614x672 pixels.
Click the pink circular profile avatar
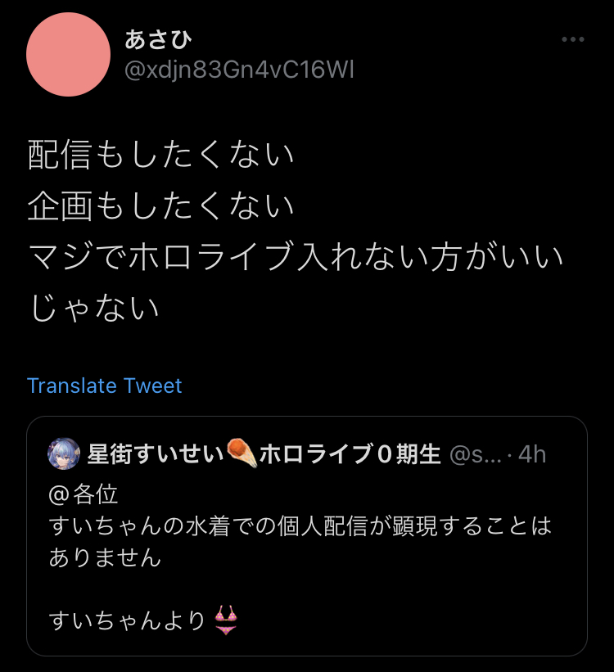pyautogui.click(x=68, y=54)
